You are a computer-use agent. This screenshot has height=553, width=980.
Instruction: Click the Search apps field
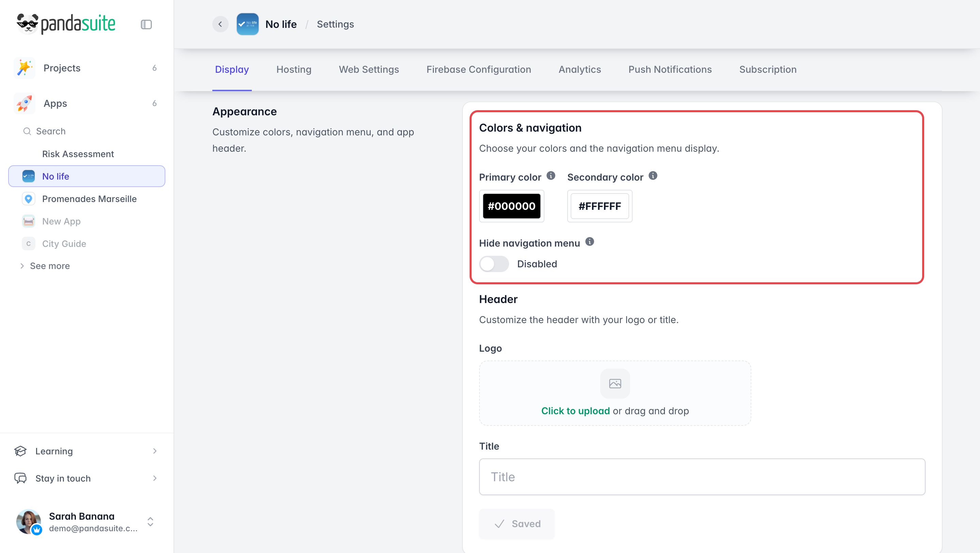(87, 131)
